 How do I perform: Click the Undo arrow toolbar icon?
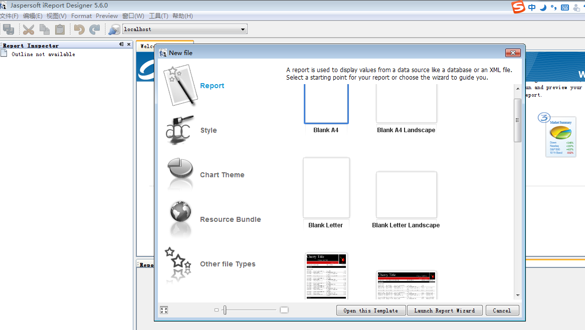click(x=79, y=29)
